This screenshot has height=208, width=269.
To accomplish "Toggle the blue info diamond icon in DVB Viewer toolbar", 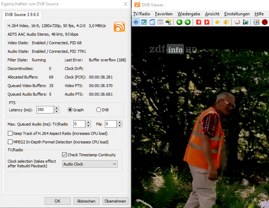I will 136,22.
